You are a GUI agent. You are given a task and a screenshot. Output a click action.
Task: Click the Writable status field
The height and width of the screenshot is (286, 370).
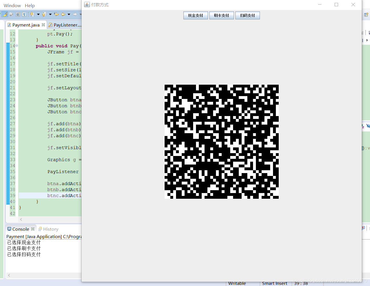237,283
